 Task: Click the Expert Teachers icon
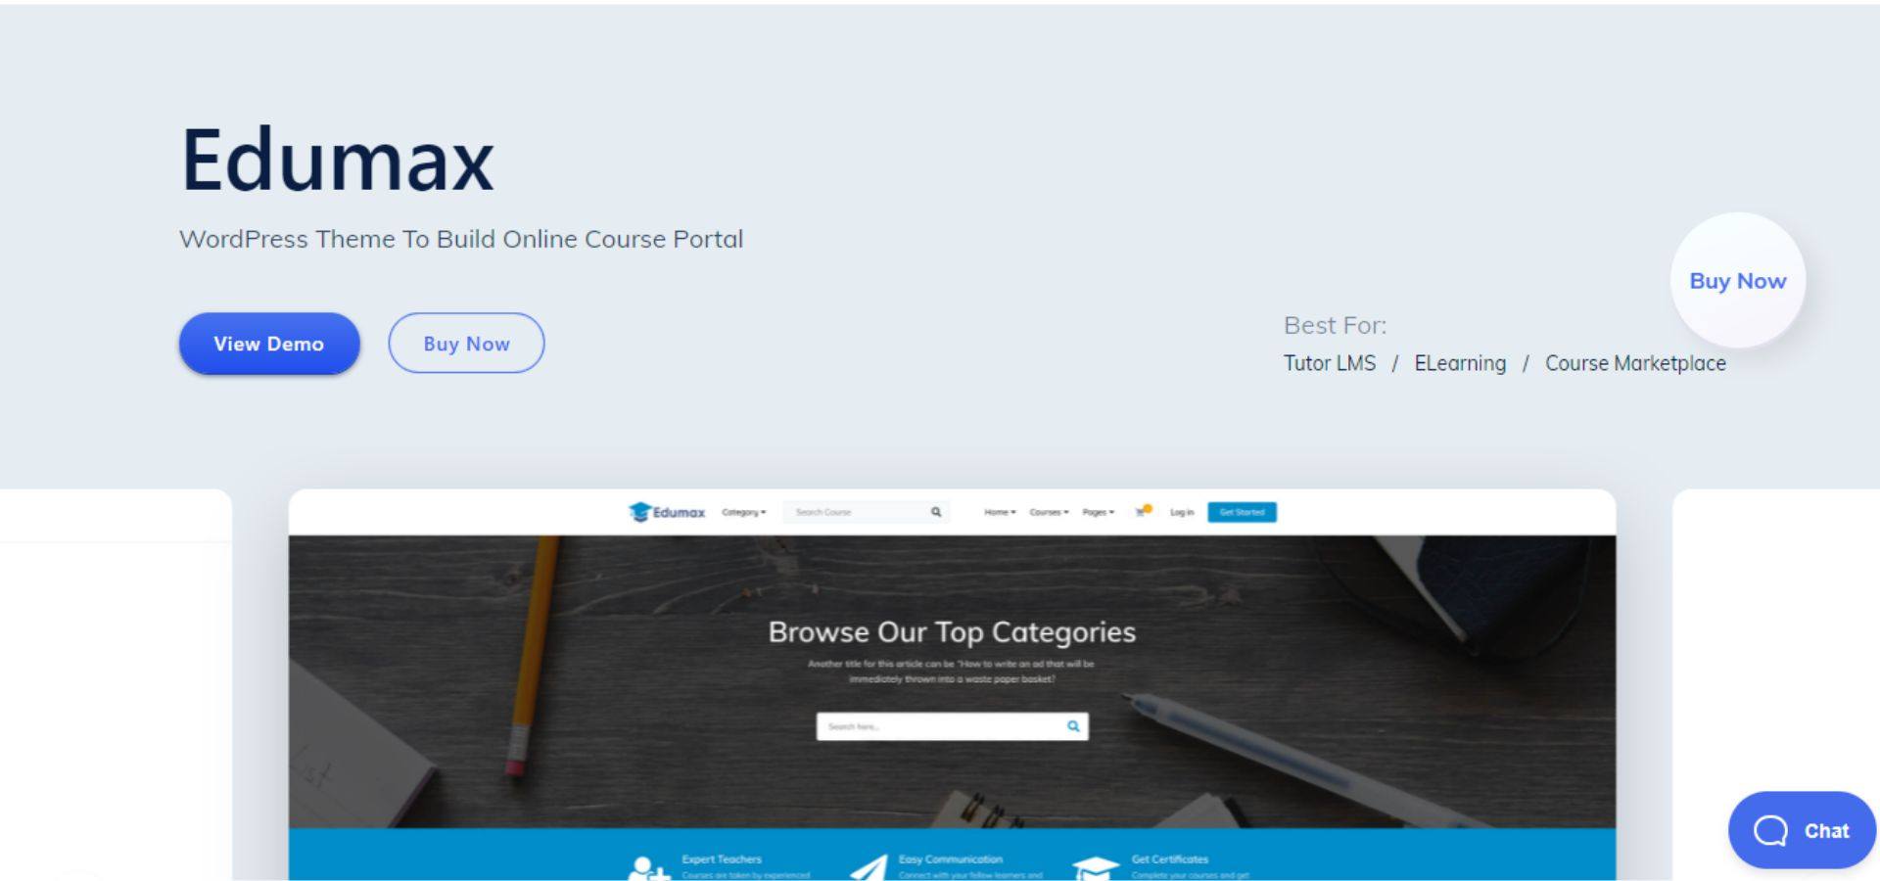coord(648,867)
